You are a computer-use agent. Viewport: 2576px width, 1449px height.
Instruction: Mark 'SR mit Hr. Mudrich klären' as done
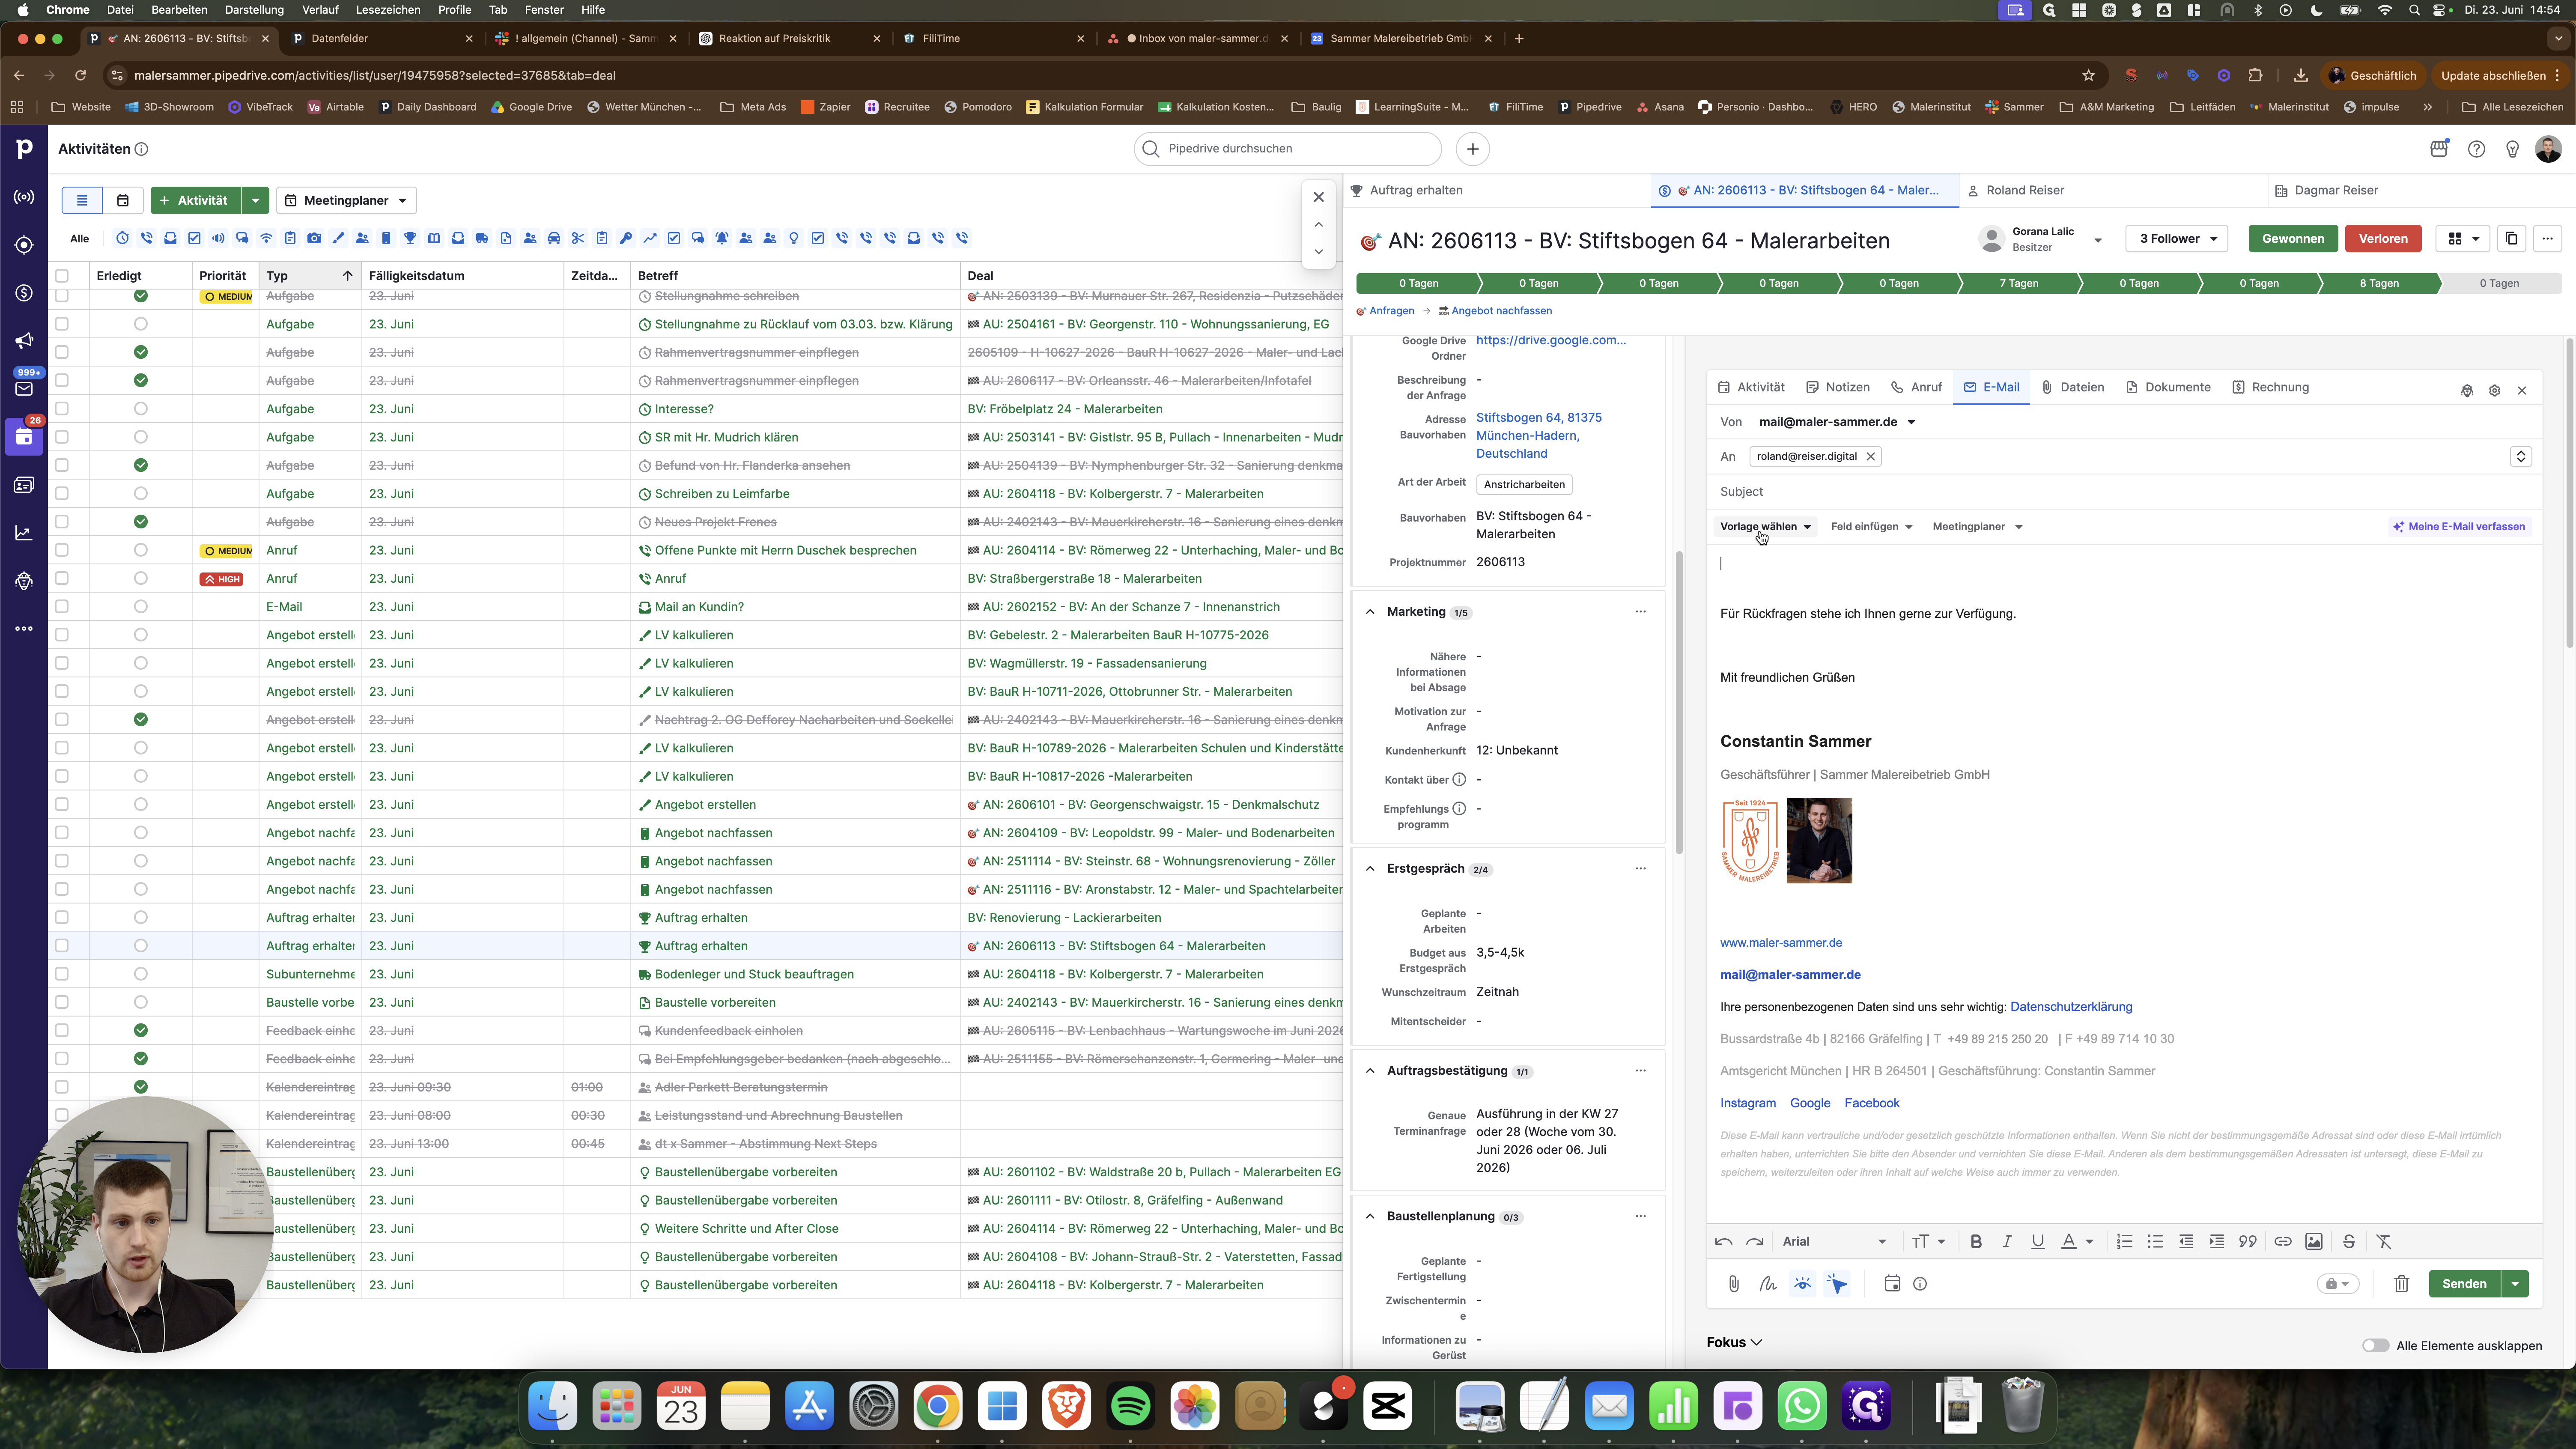[x=140, y=437]
